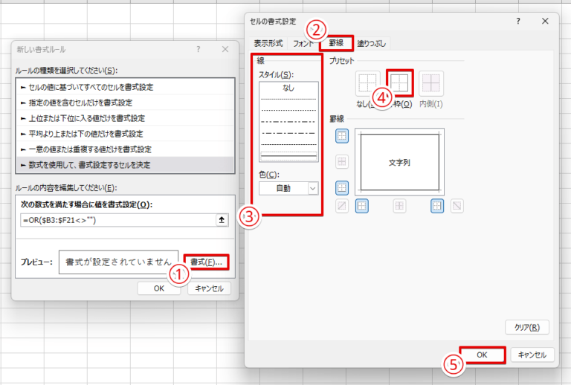Click the right border line button

[x=436, y=206]
